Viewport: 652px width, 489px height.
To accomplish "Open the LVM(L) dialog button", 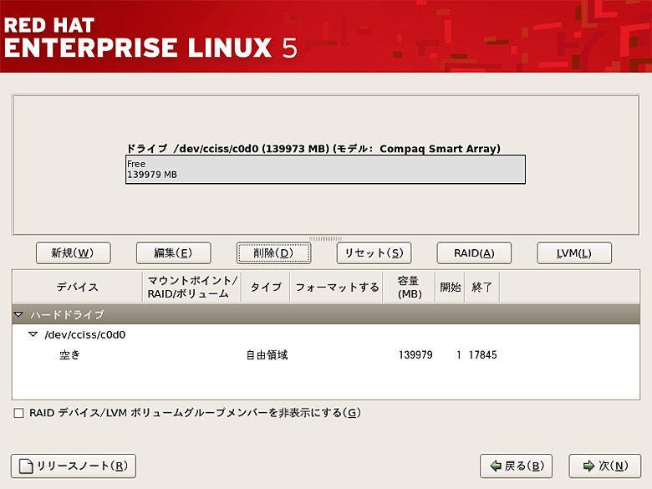I will pyautogui.click(x=574, y=252).
